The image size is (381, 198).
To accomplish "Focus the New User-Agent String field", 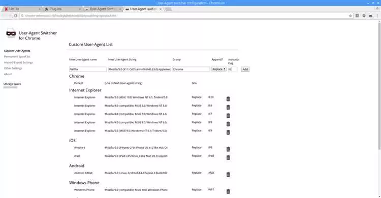I will click(140, 69).
